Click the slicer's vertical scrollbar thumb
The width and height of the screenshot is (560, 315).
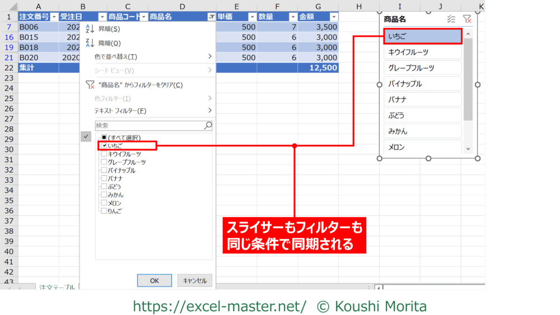coord(468,78)
